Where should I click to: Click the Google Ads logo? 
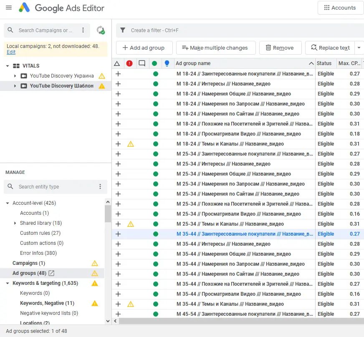[24, 8]
